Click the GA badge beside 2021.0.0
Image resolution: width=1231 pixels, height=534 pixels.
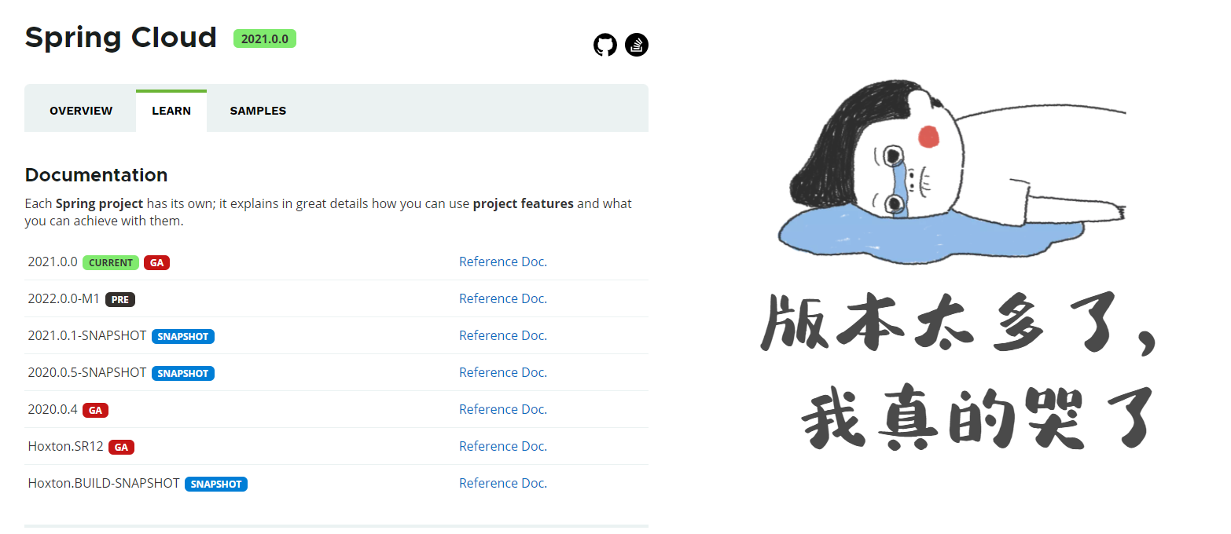point(156,262)
